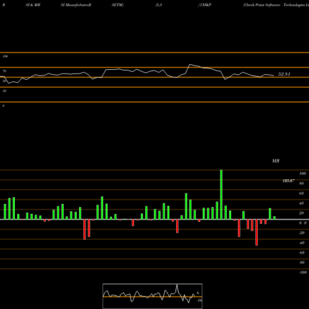
Task: Click the SI & MR header label
Action: (x=33, y=5)
